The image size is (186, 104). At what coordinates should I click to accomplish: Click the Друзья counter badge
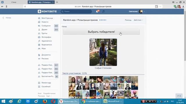click(56, 29)
